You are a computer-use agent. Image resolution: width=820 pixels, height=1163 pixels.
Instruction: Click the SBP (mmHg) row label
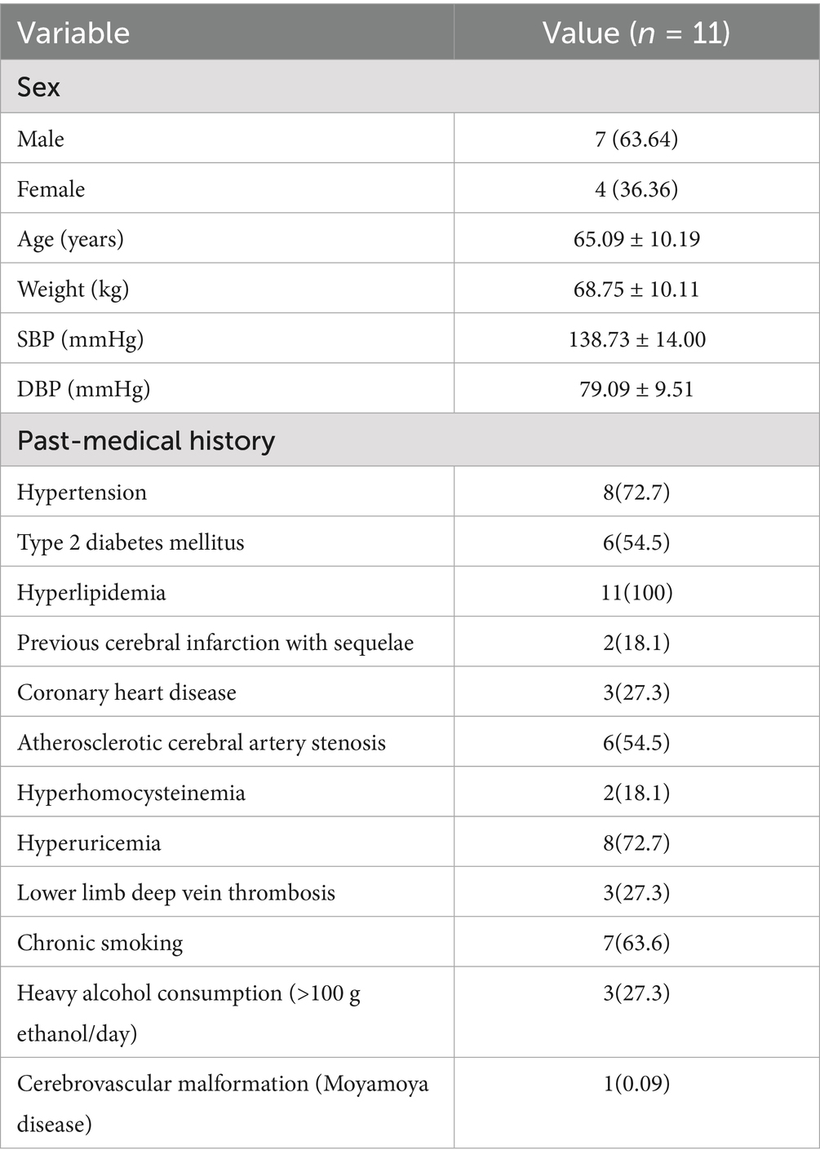pos(80,339)
